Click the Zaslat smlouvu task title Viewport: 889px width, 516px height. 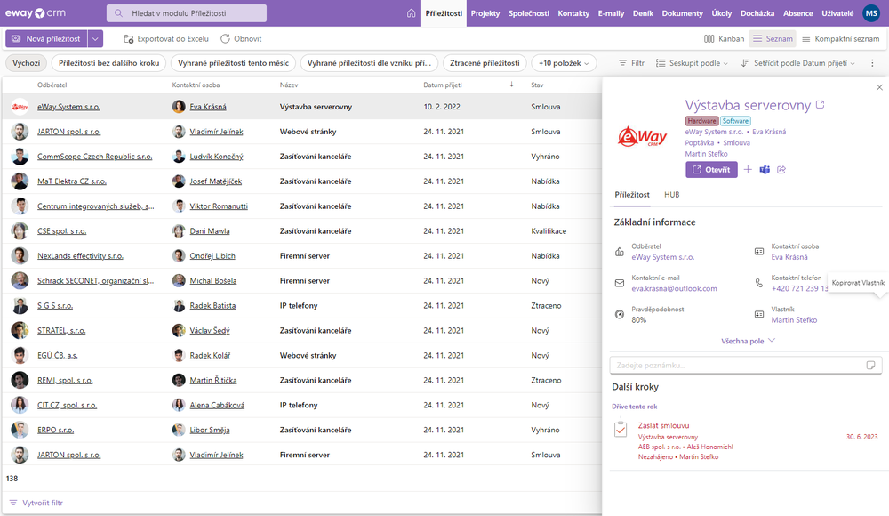click(x=663, y=425)
